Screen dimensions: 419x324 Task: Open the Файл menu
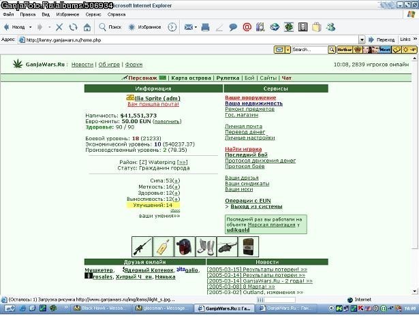pos(9,14)
